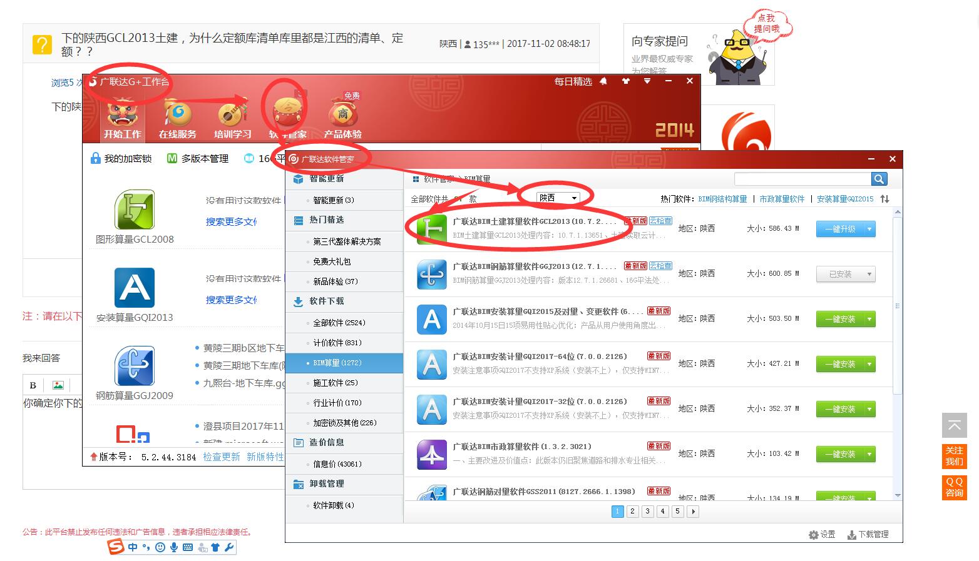Toggle the sort-order arrows icon
This screenshot has width=979, height=561.
coord(884,199)
